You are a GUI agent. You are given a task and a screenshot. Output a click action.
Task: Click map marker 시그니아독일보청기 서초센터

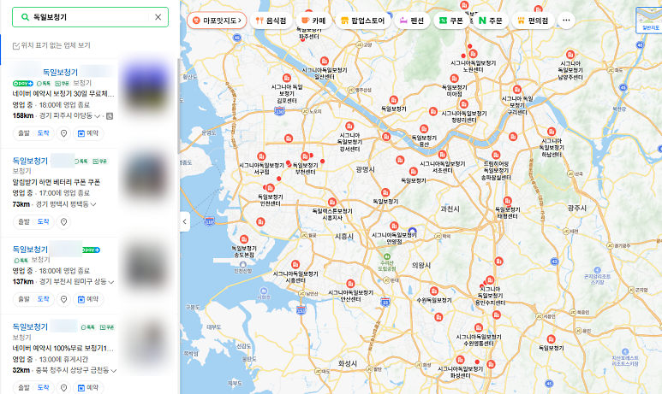click(x=443, y=154)
